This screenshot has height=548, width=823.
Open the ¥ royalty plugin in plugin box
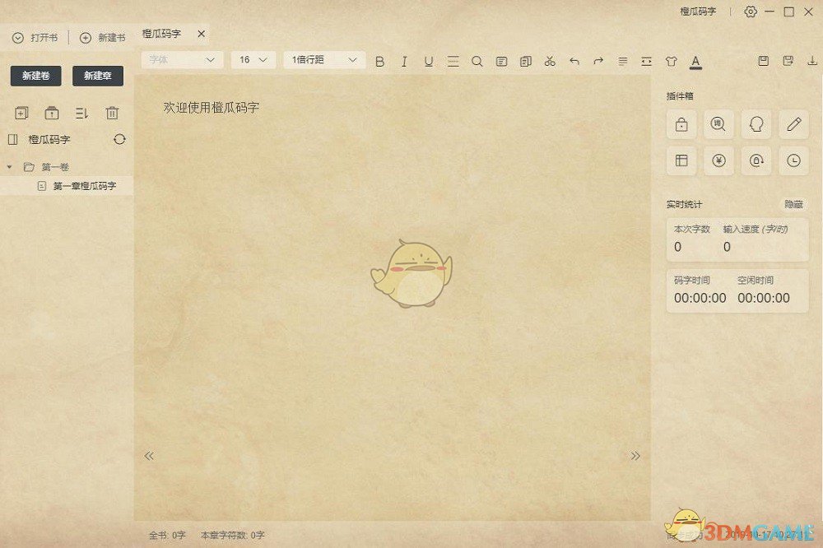(x=718, y=160)
